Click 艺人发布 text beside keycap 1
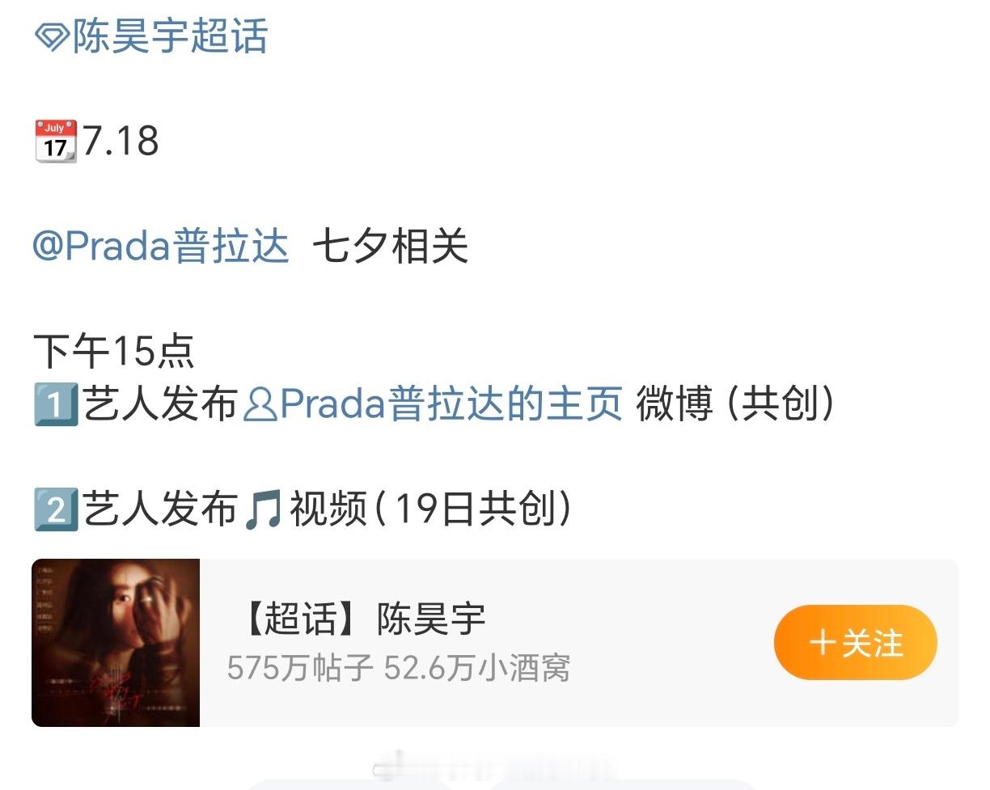This screenshot has width=990, height=790. [159, 404]
